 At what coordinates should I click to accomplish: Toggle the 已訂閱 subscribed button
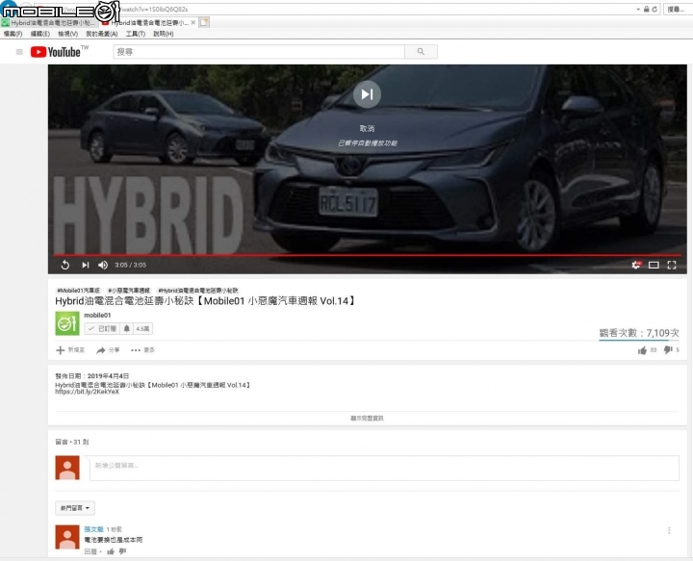[102, 329]
